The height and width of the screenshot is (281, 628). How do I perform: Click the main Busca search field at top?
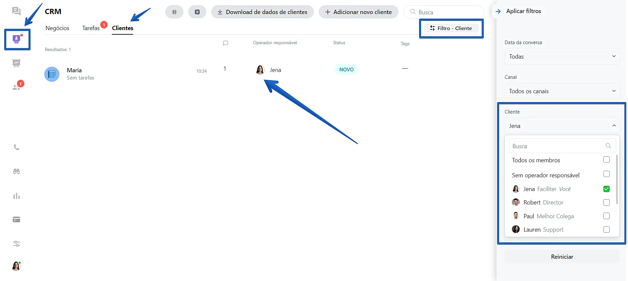coord(444,12)
